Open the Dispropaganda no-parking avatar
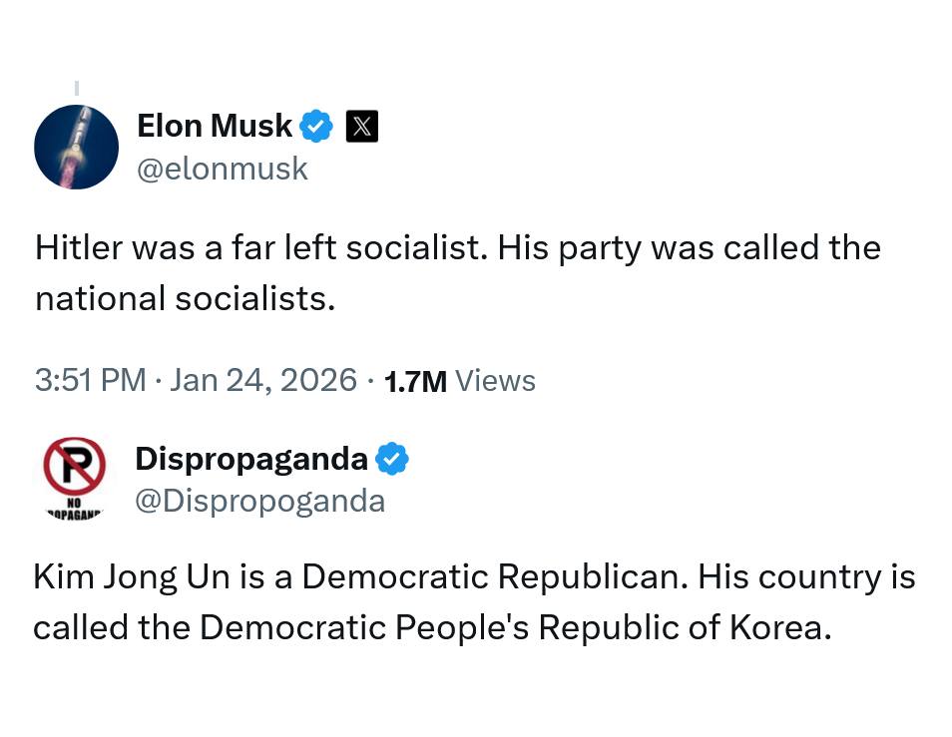Screen dimensions: 952x737 click(74, 476)
